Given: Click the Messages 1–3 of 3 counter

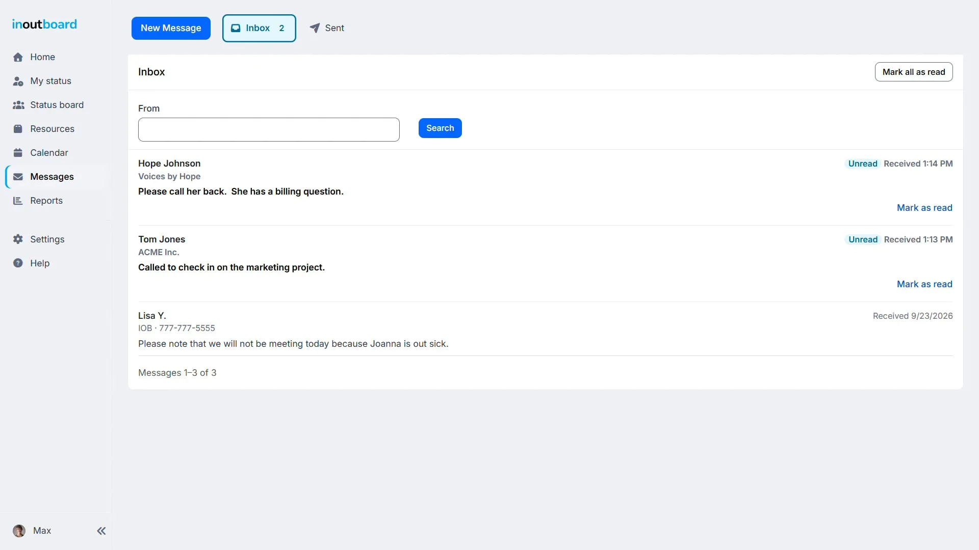Looking at the screenshot, I should click(x=177, y=373).
